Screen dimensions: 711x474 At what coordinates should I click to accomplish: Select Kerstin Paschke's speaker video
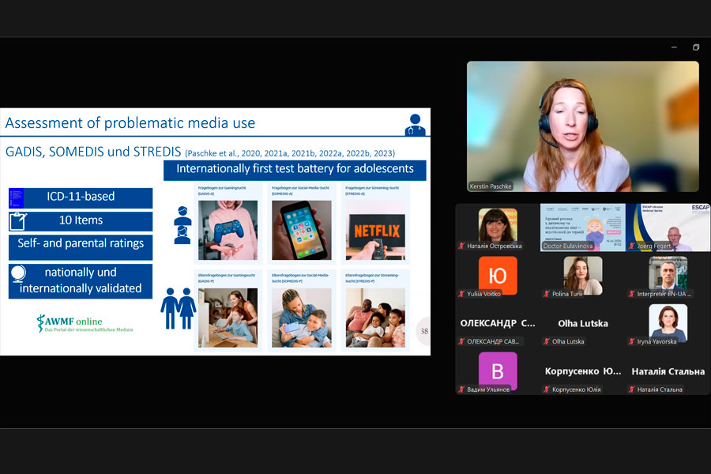582,126
